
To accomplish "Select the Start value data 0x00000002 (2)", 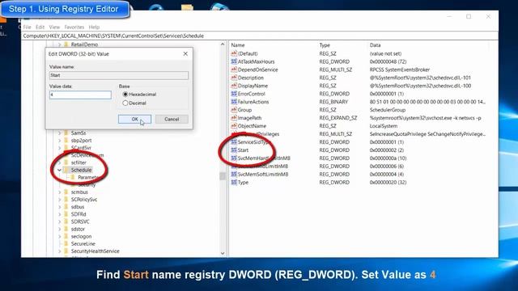I will (x=387, y=150).
